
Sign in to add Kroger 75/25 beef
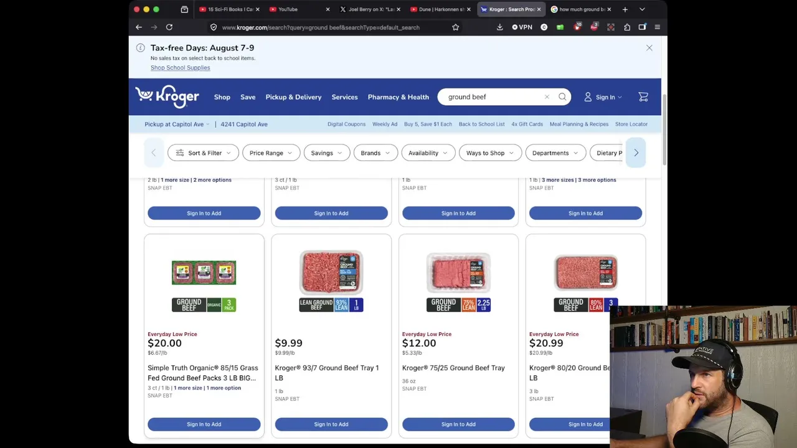458,424
